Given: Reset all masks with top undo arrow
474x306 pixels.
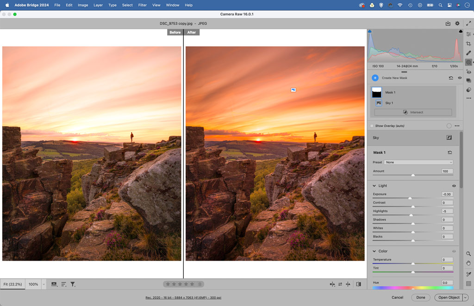Looking at the screenshot, I should click(x=451, y=78).
